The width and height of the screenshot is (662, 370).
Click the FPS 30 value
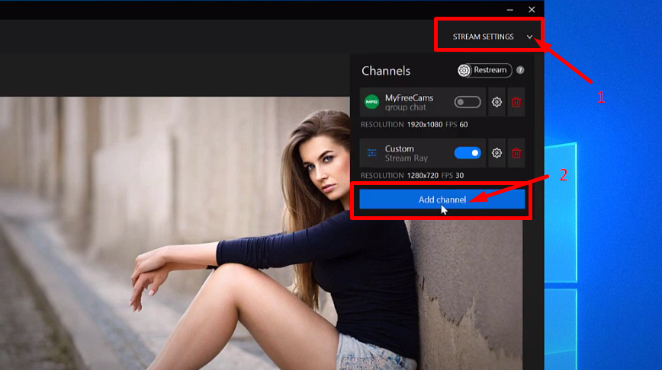pos(459,176)
